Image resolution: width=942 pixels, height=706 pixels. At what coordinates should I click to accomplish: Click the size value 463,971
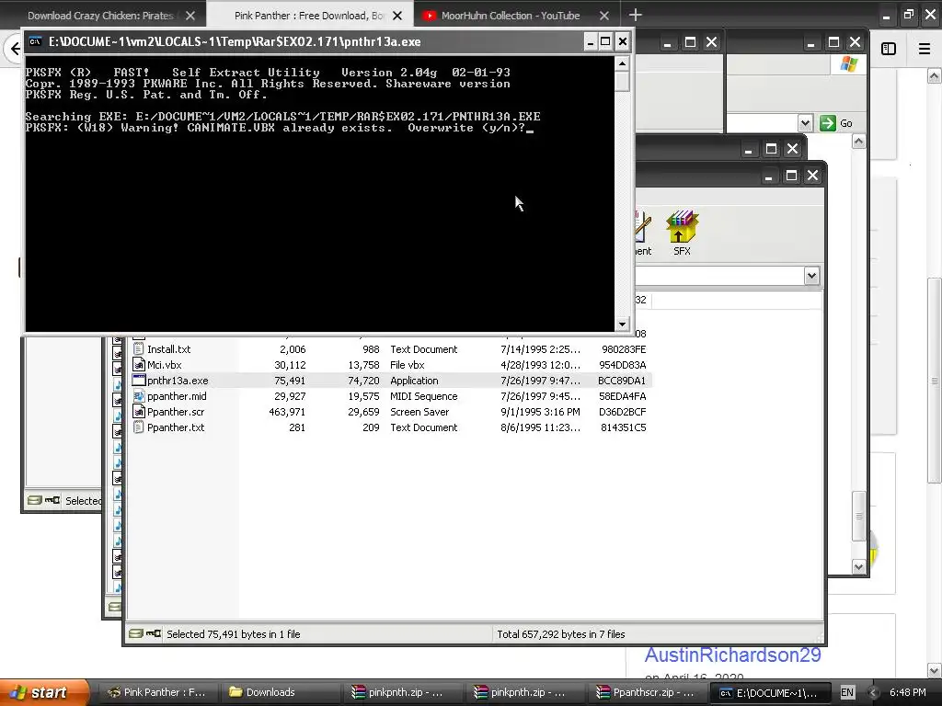(287, 412)
